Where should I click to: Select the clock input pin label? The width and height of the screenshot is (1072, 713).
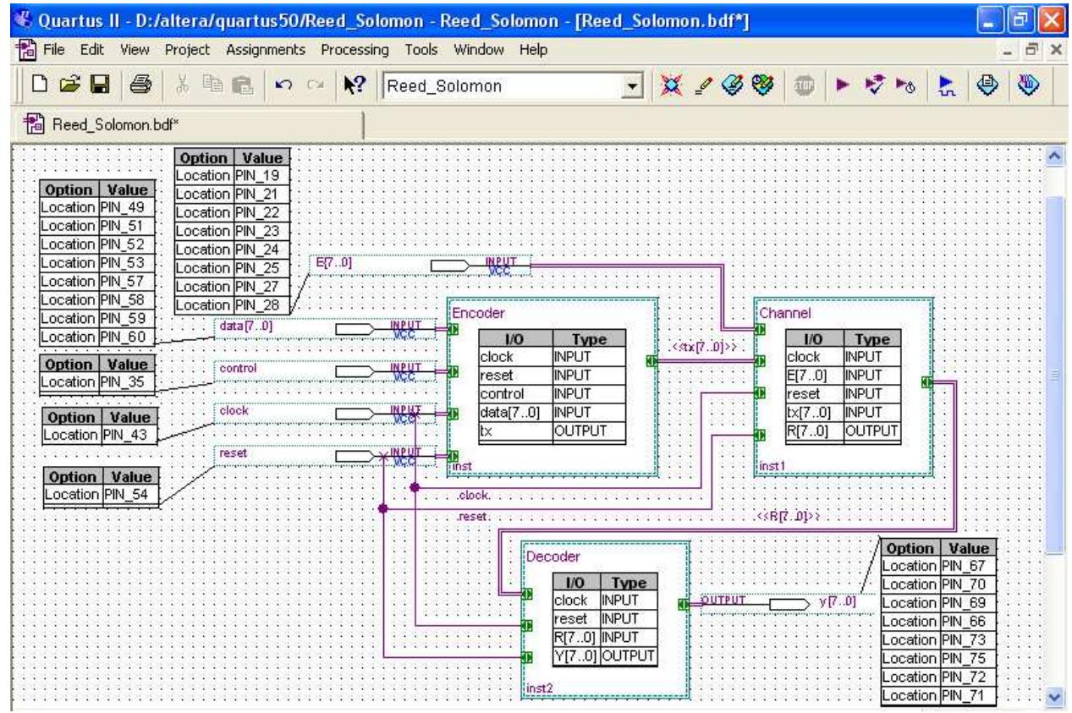[x=233, y=411]
